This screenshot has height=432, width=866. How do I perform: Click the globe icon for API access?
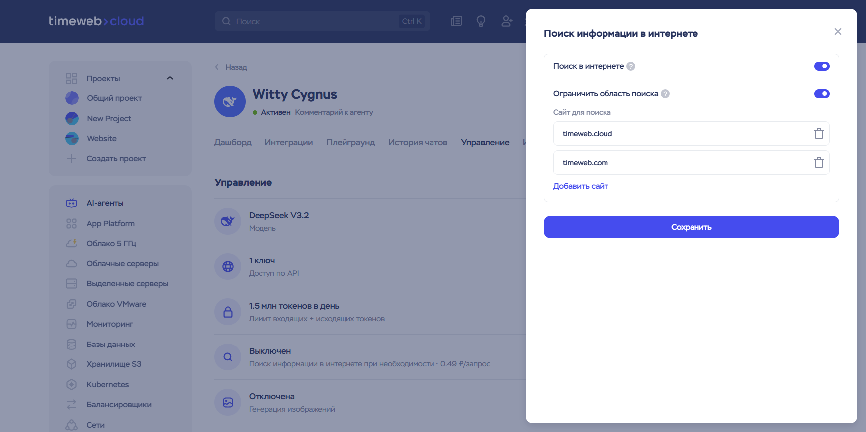pyautogui.click(x=228, y=266)
